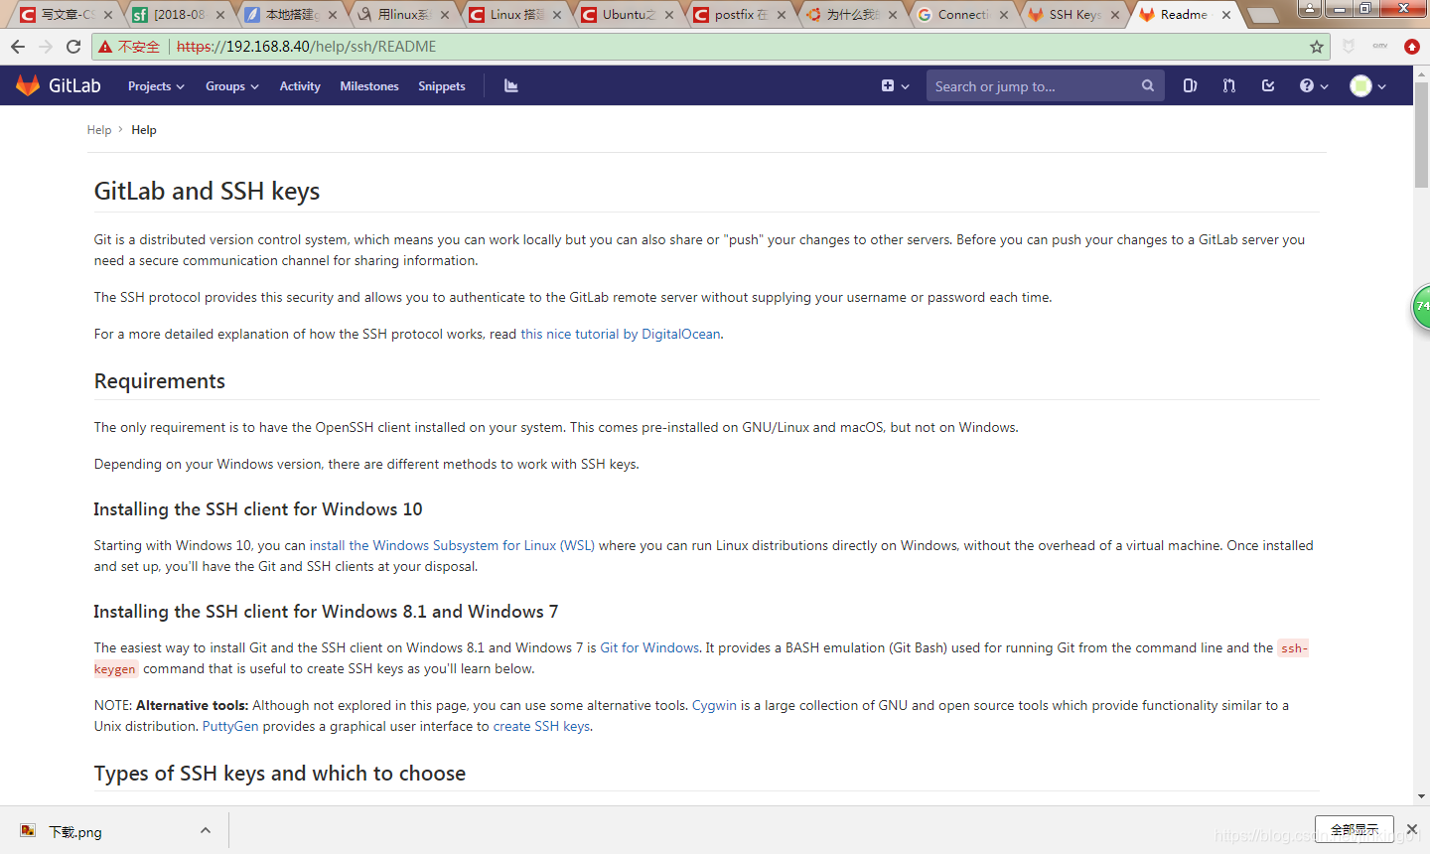Go back with the browser back arrow

(18, 47)
